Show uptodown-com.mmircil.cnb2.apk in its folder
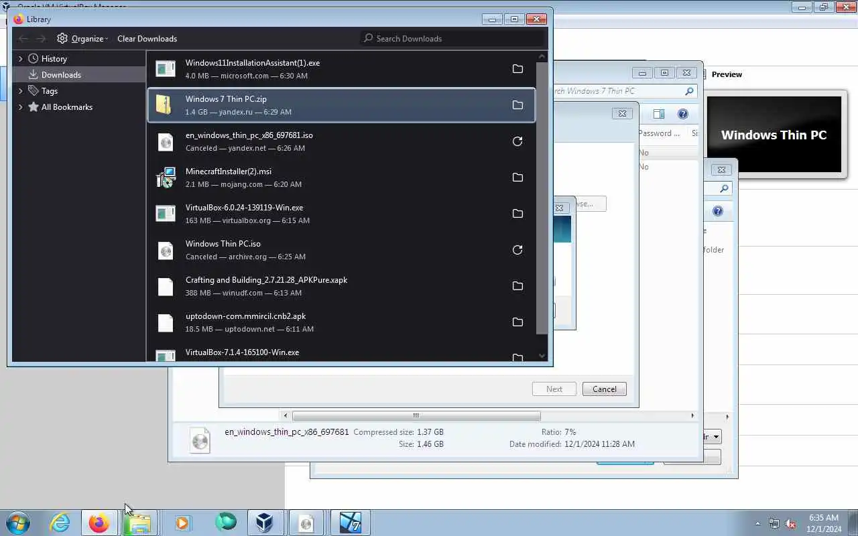 point(517,322)
